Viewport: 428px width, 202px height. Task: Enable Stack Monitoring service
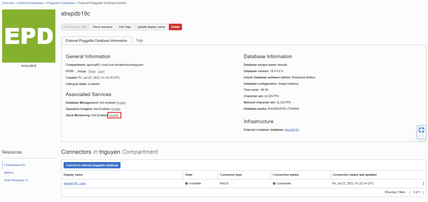pyautogui.click(x=114, y=115)
